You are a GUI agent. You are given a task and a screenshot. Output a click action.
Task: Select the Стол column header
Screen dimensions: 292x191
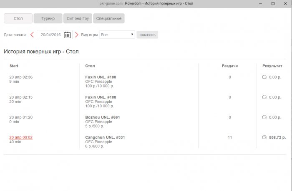(90, 66)
